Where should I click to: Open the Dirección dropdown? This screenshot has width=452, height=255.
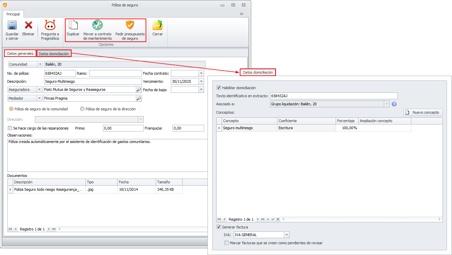pyautogui.click(x=141, y=119)
